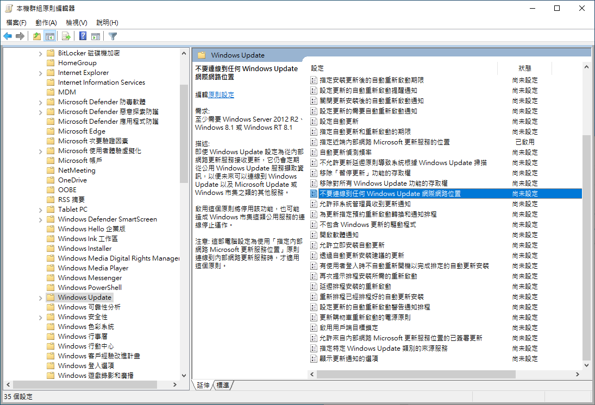Switch to the 延伸 tab
This screenshot has width=595, height=405.
[203, 385]
